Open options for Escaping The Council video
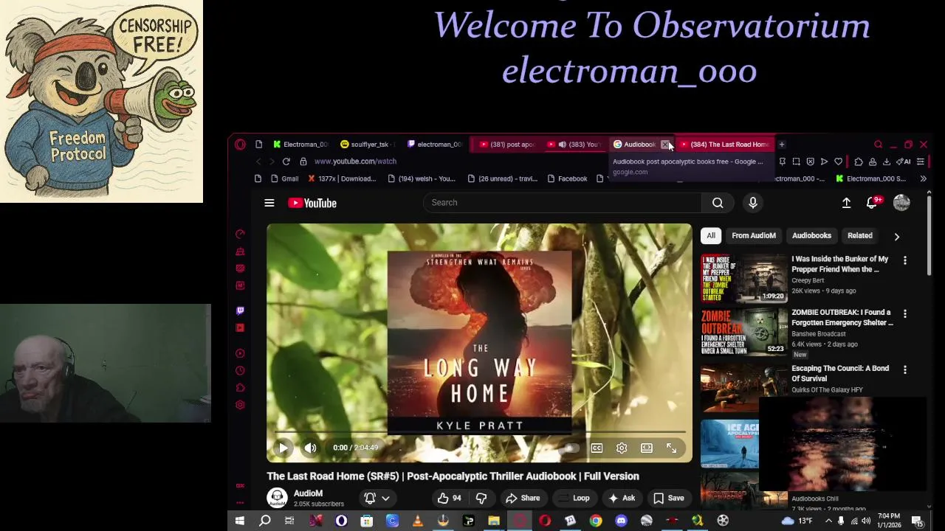The width and height of the screenshot is (945, 531). [905, 369]
